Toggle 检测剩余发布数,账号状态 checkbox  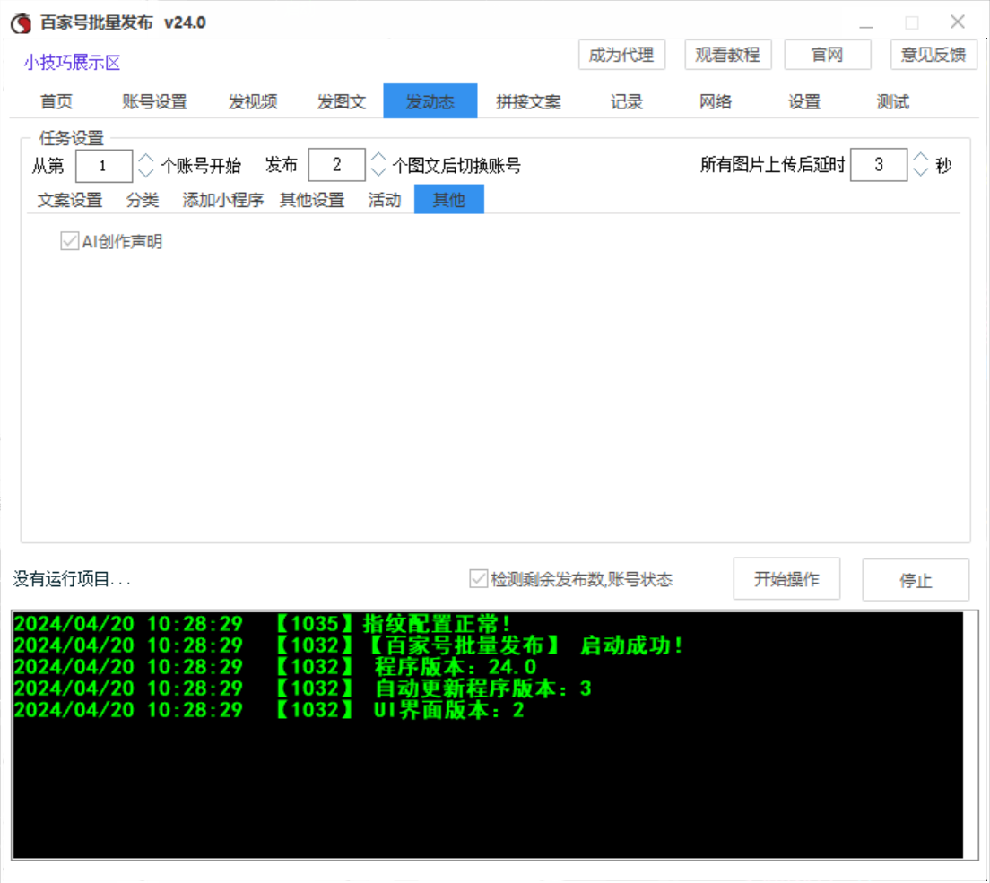point(478,579)
